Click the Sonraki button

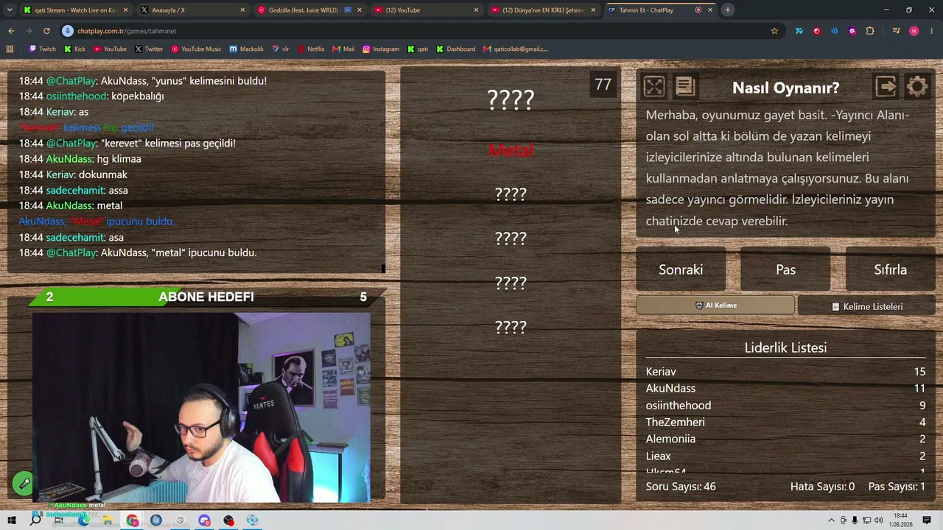(681, 269)
